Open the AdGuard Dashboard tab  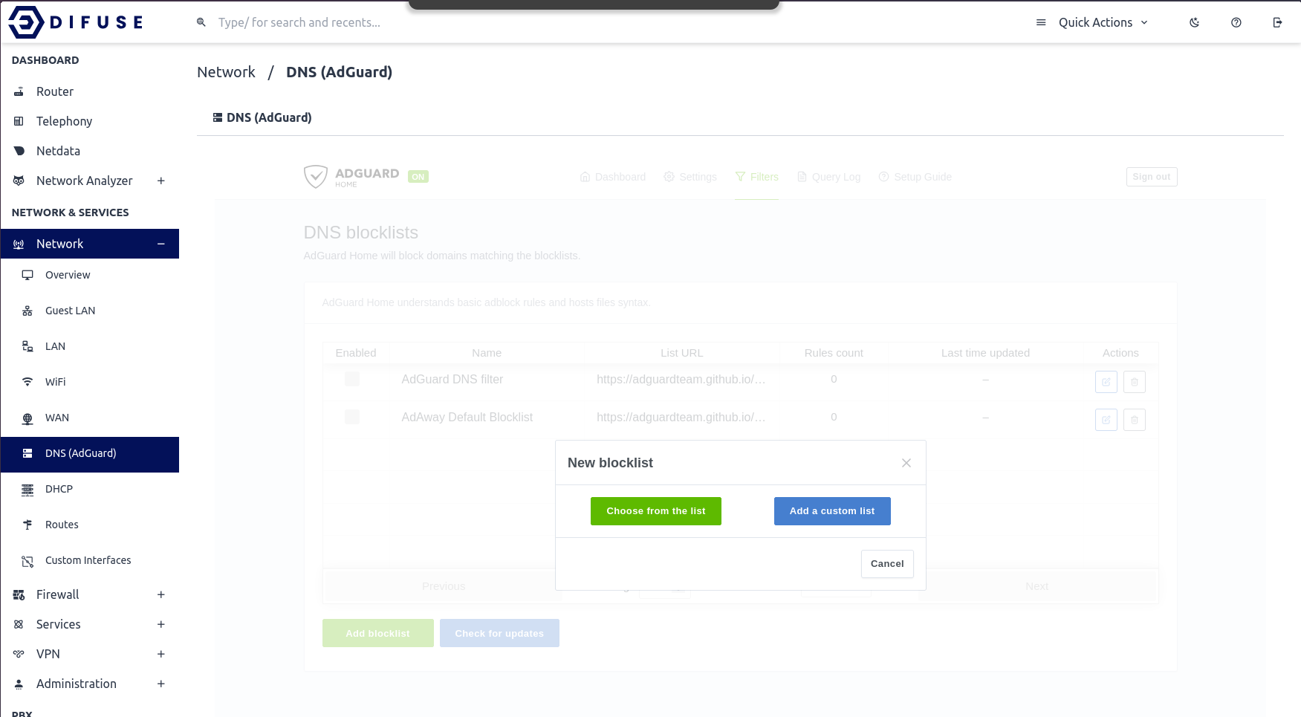(x=613, y=177)
